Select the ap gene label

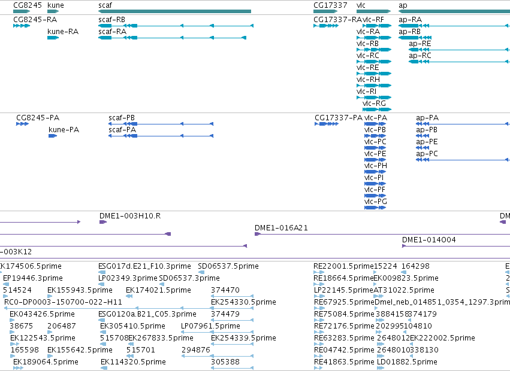pyautogui.click(x=403, y=5)
